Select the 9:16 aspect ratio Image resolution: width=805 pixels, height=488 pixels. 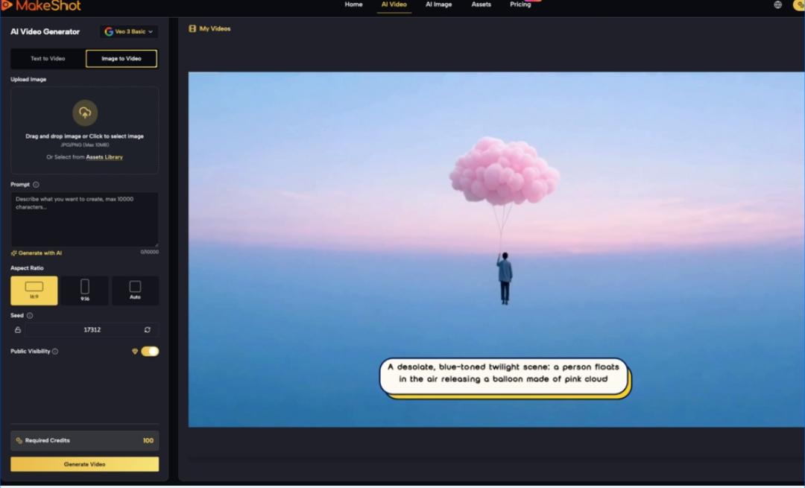85,291
